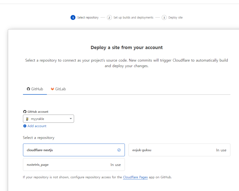Click the Deploy site step label

(175, 18)
